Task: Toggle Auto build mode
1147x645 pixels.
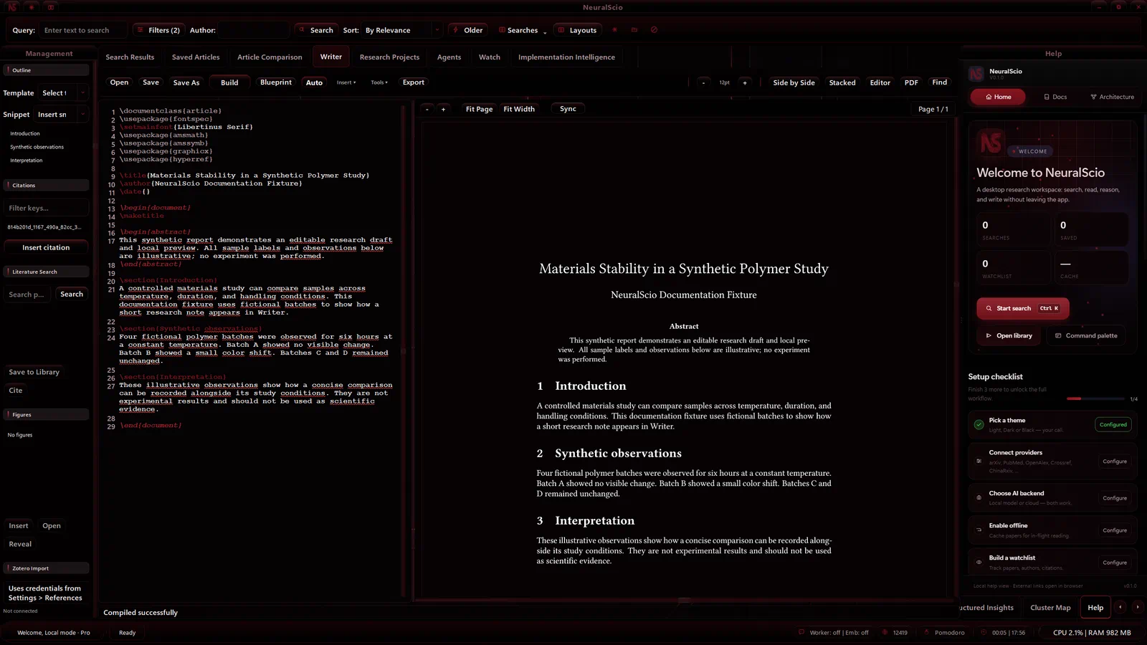Action: (314, 82)
